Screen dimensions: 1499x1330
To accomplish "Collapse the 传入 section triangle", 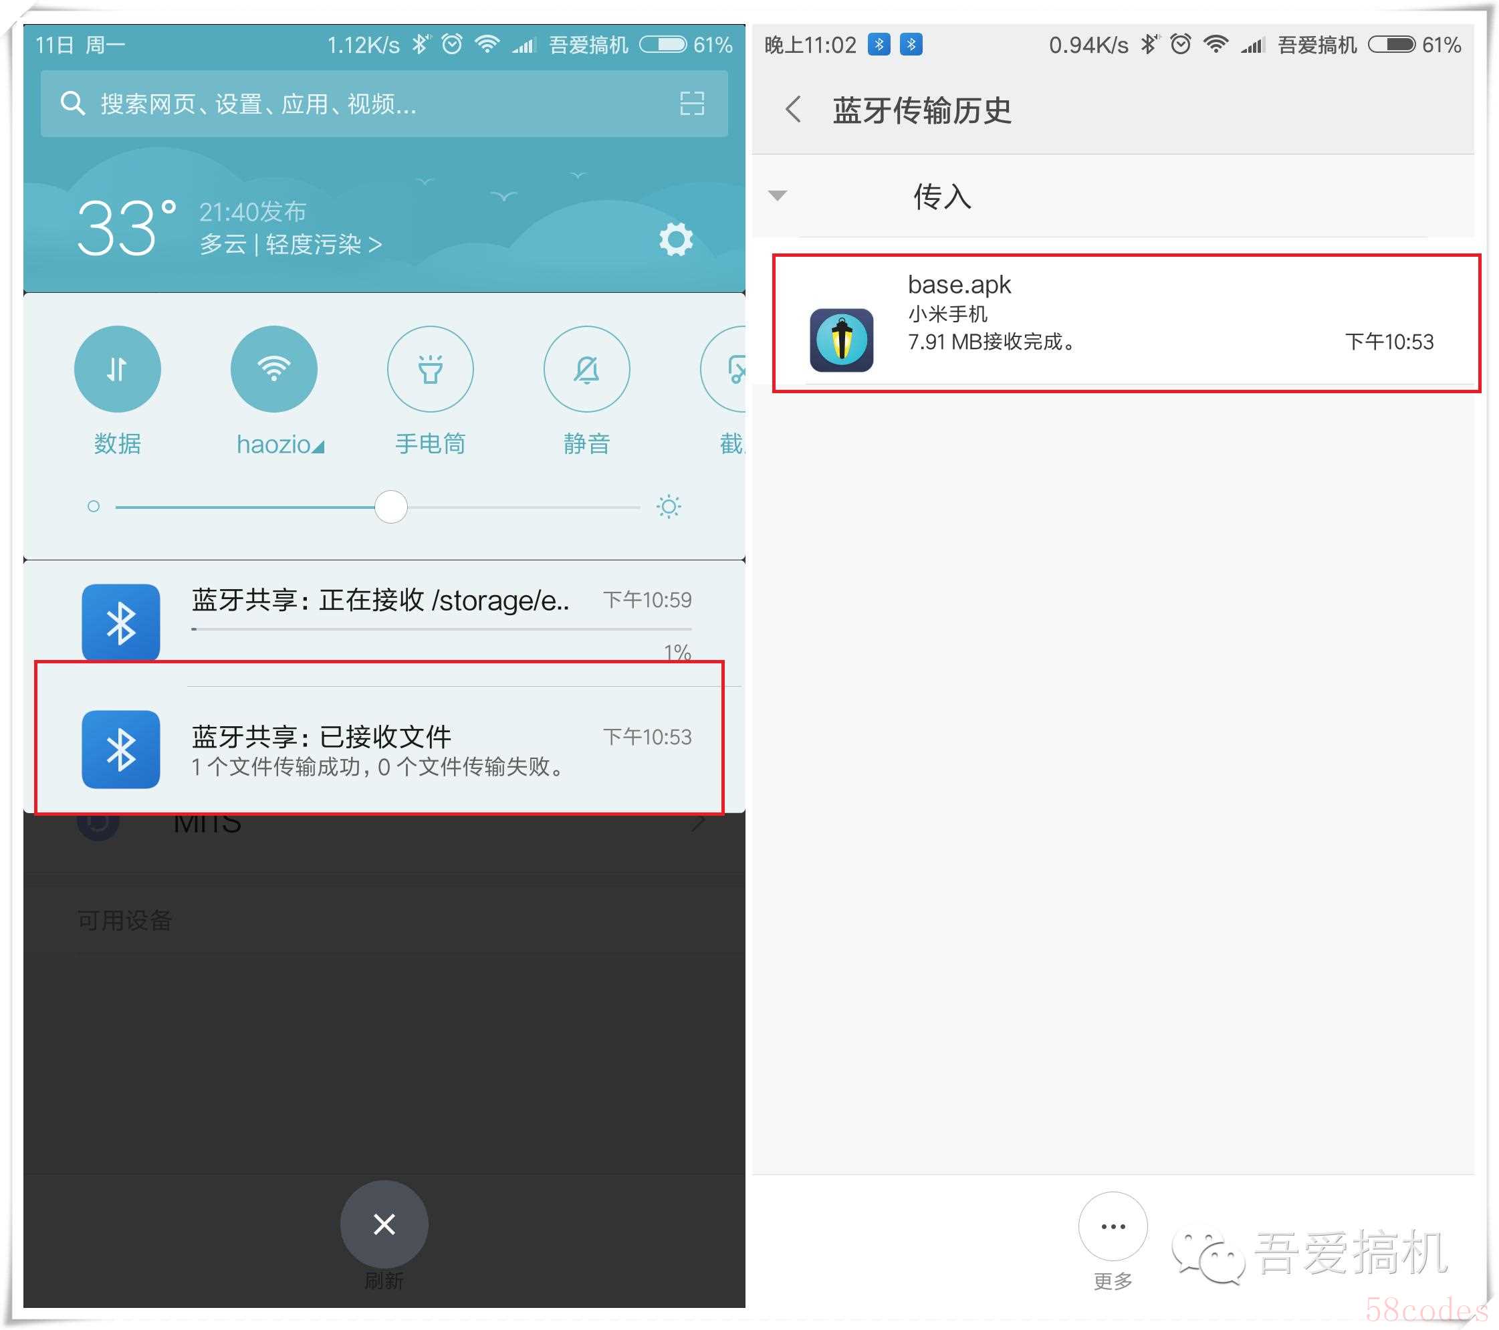I will [778, 195].
